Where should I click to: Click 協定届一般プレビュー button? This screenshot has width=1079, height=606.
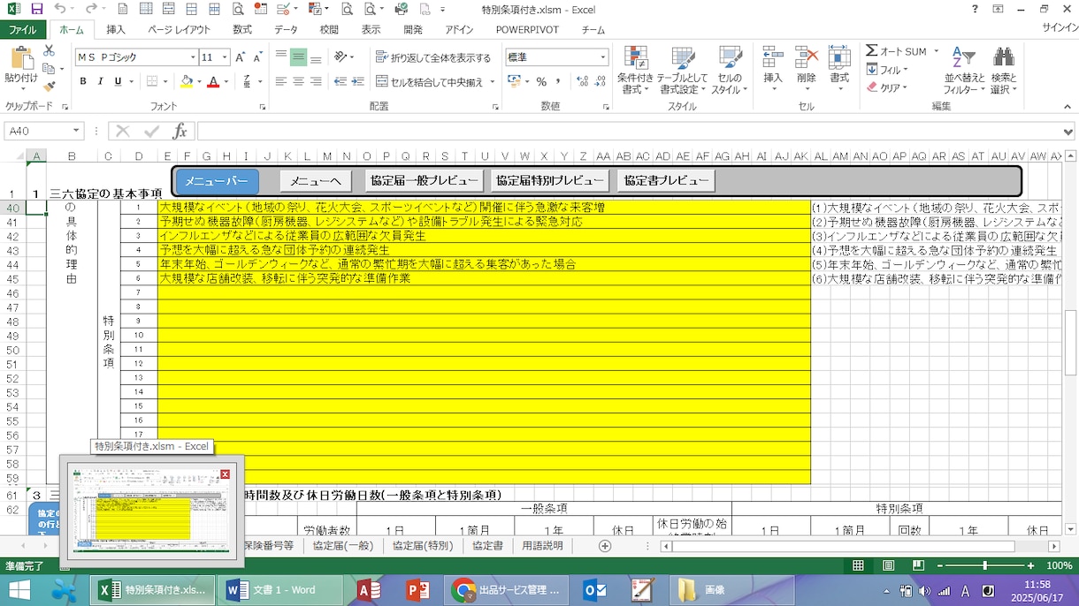click(x=425, y=181)
